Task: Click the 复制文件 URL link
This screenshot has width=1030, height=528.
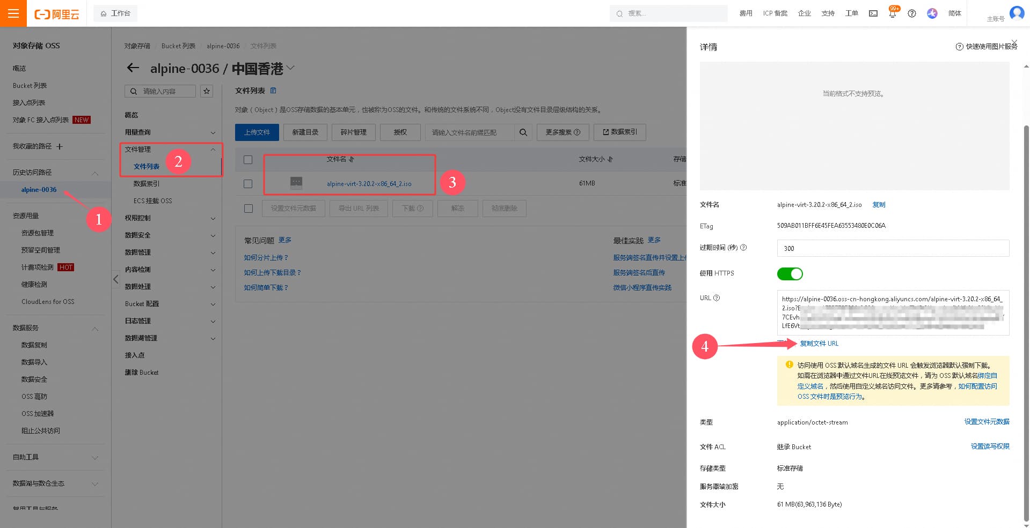Action: click(x=819, y=344)
